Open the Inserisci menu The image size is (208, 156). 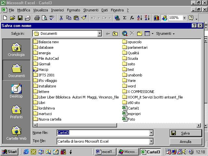pyautogui.click(x=58, y=10)
